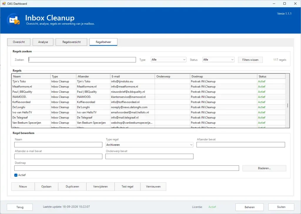
Task: Sort by the Naam column header
Action: pyautogui.click(x=31, y=76)
